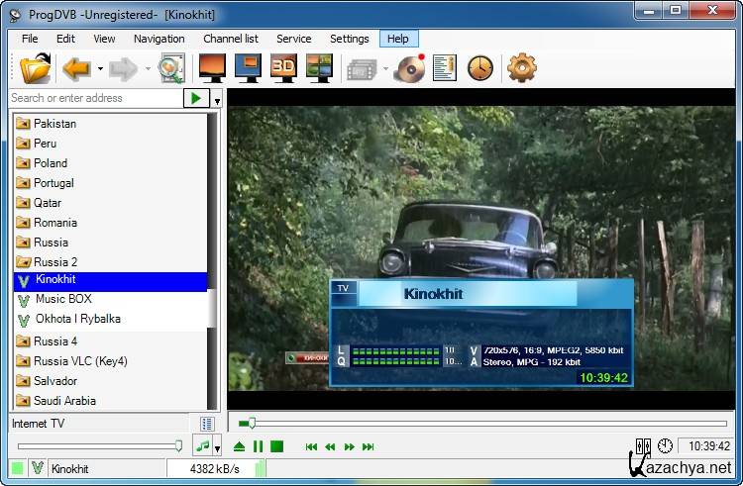Select Music BOX channel in list

tap(63, 299)
